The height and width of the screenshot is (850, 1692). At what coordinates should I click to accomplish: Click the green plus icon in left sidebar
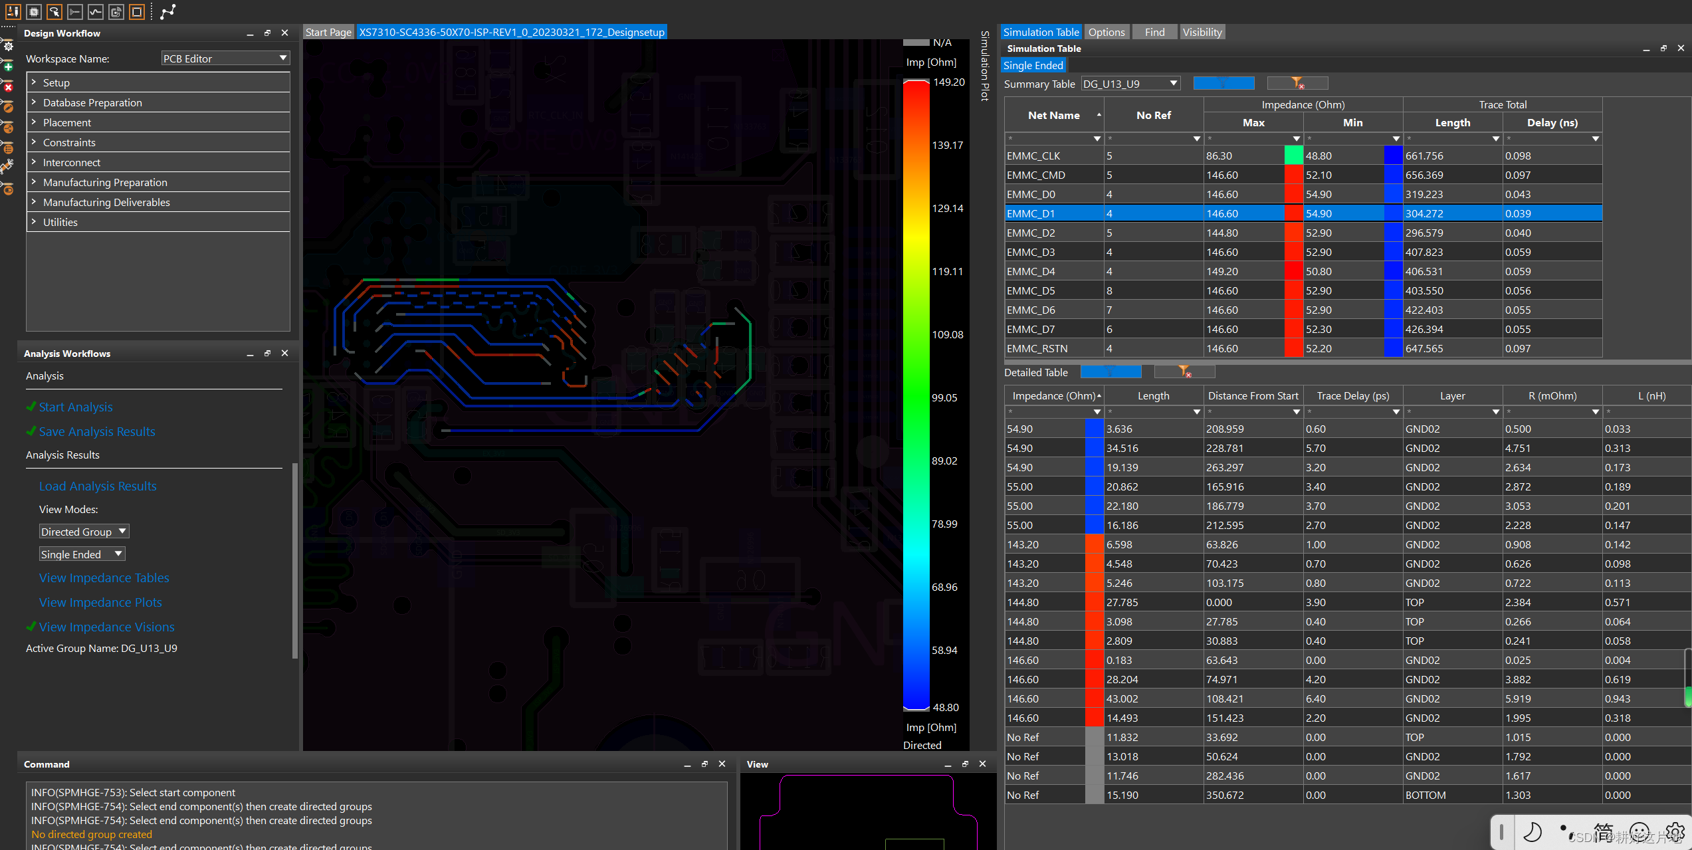8,66
